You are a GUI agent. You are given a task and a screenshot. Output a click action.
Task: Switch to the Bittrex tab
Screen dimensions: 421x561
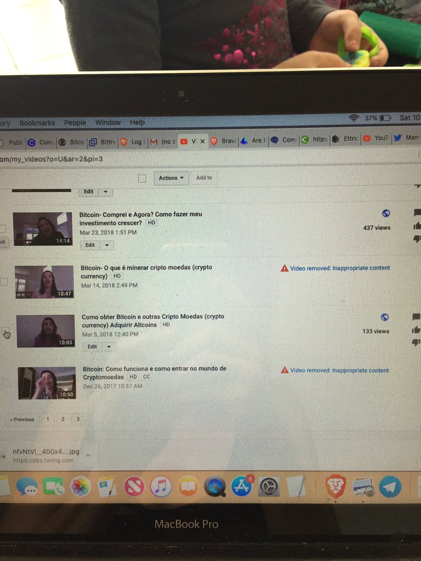pyautogui.click(x=102, y=141)
